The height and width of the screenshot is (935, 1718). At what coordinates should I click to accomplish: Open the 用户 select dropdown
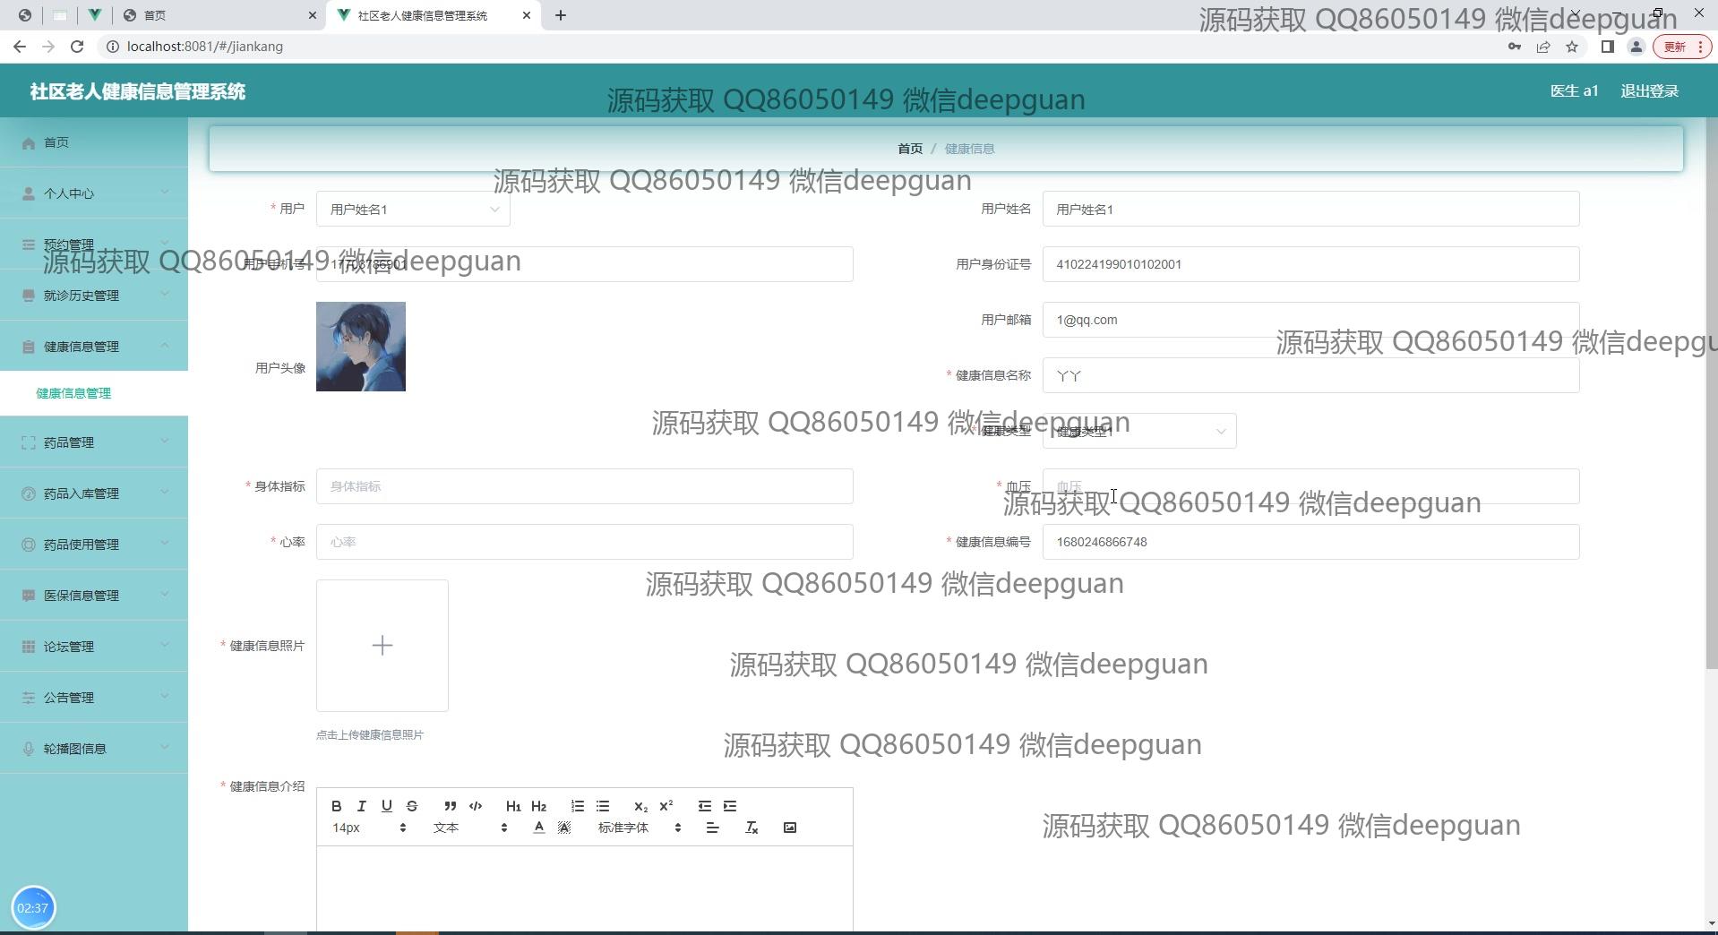413,210
